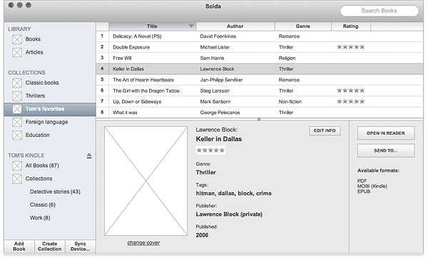428x260 pixels.
Task: Click the Add Book button
Action: coord(19,246)
